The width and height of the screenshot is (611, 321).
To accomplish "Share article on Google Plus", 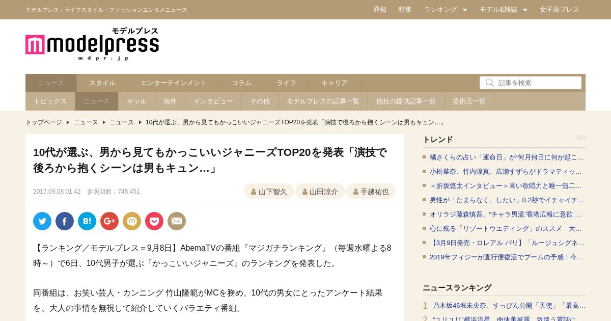I will pos(109,221).
